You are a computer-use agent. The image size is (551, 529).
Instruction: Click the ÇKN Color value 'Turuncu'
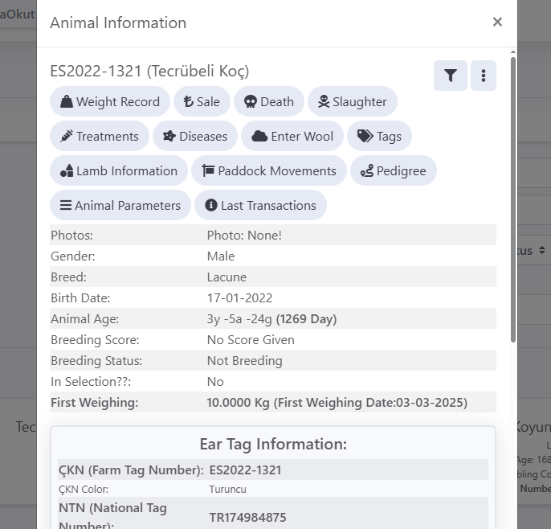click(x=228, y=490)
